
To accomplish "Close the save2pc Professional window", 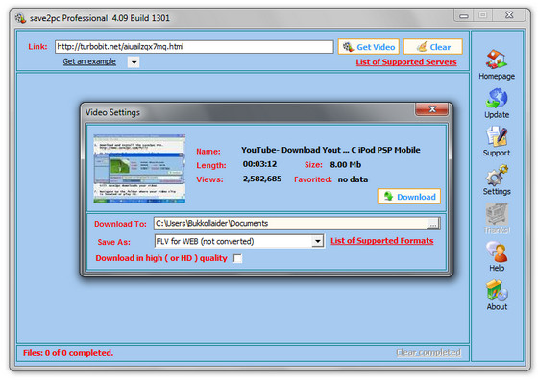I will click(x=509, y=15).
